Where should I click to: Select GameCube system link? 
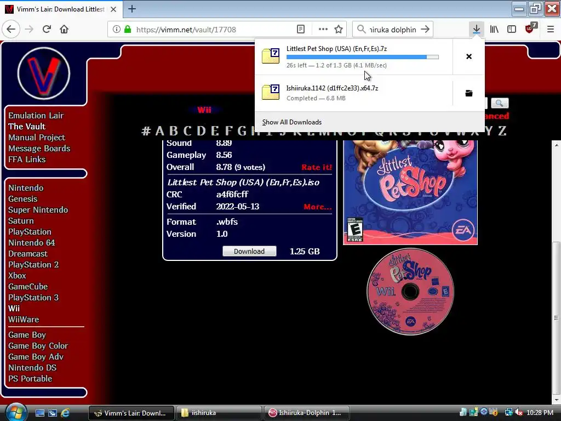(x=28, y=286)
